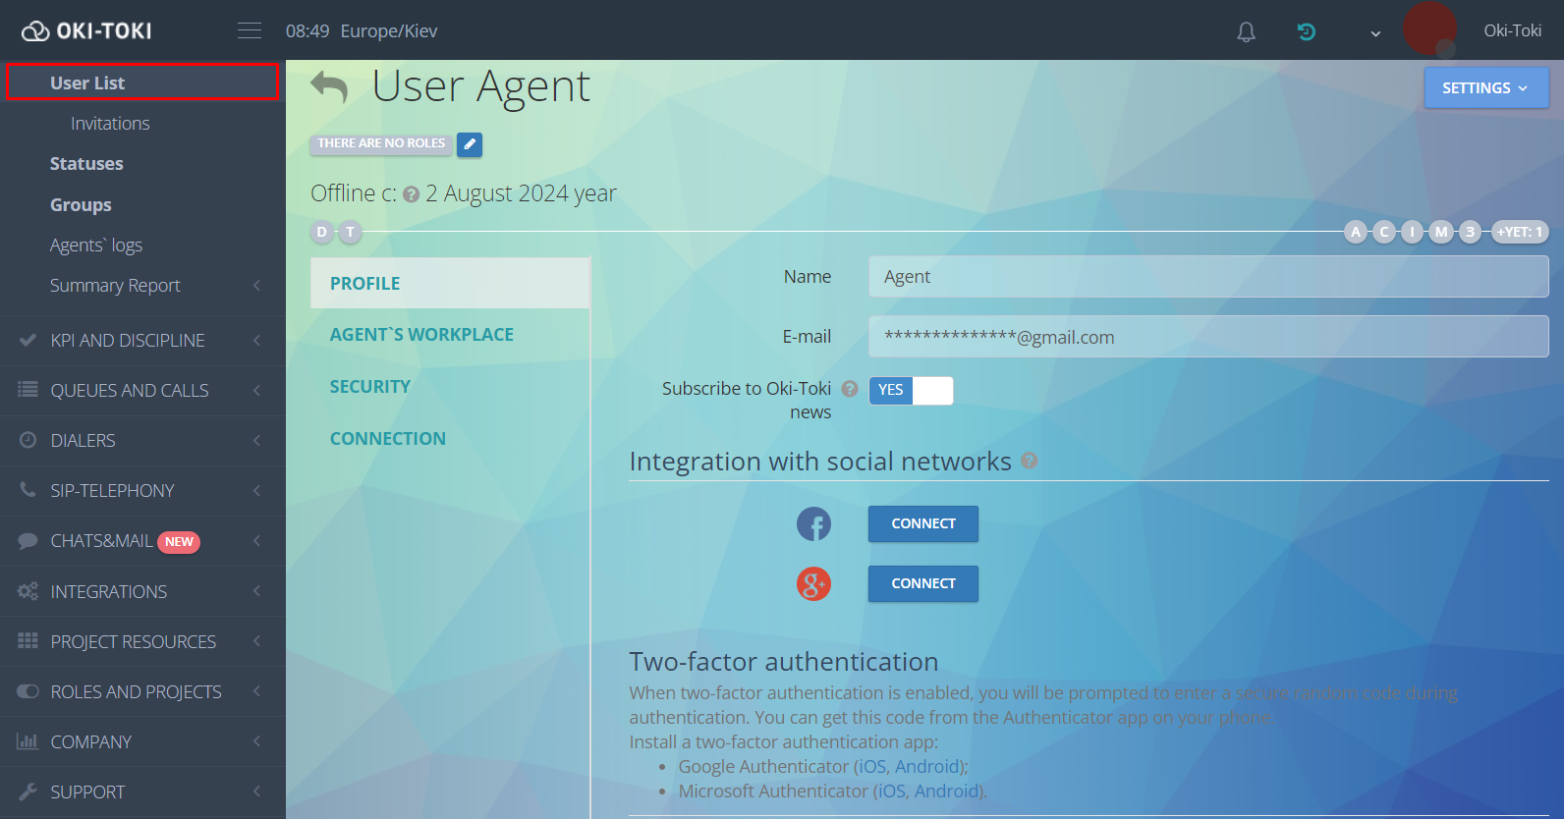Open the AGENT`S WORKPLACE tab
The width and height of the screenshot is (1564, 819).
point(421,335)
